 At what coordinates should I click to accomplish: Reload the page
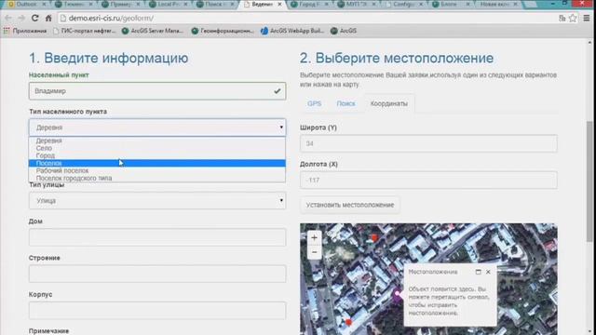[35, 18]
